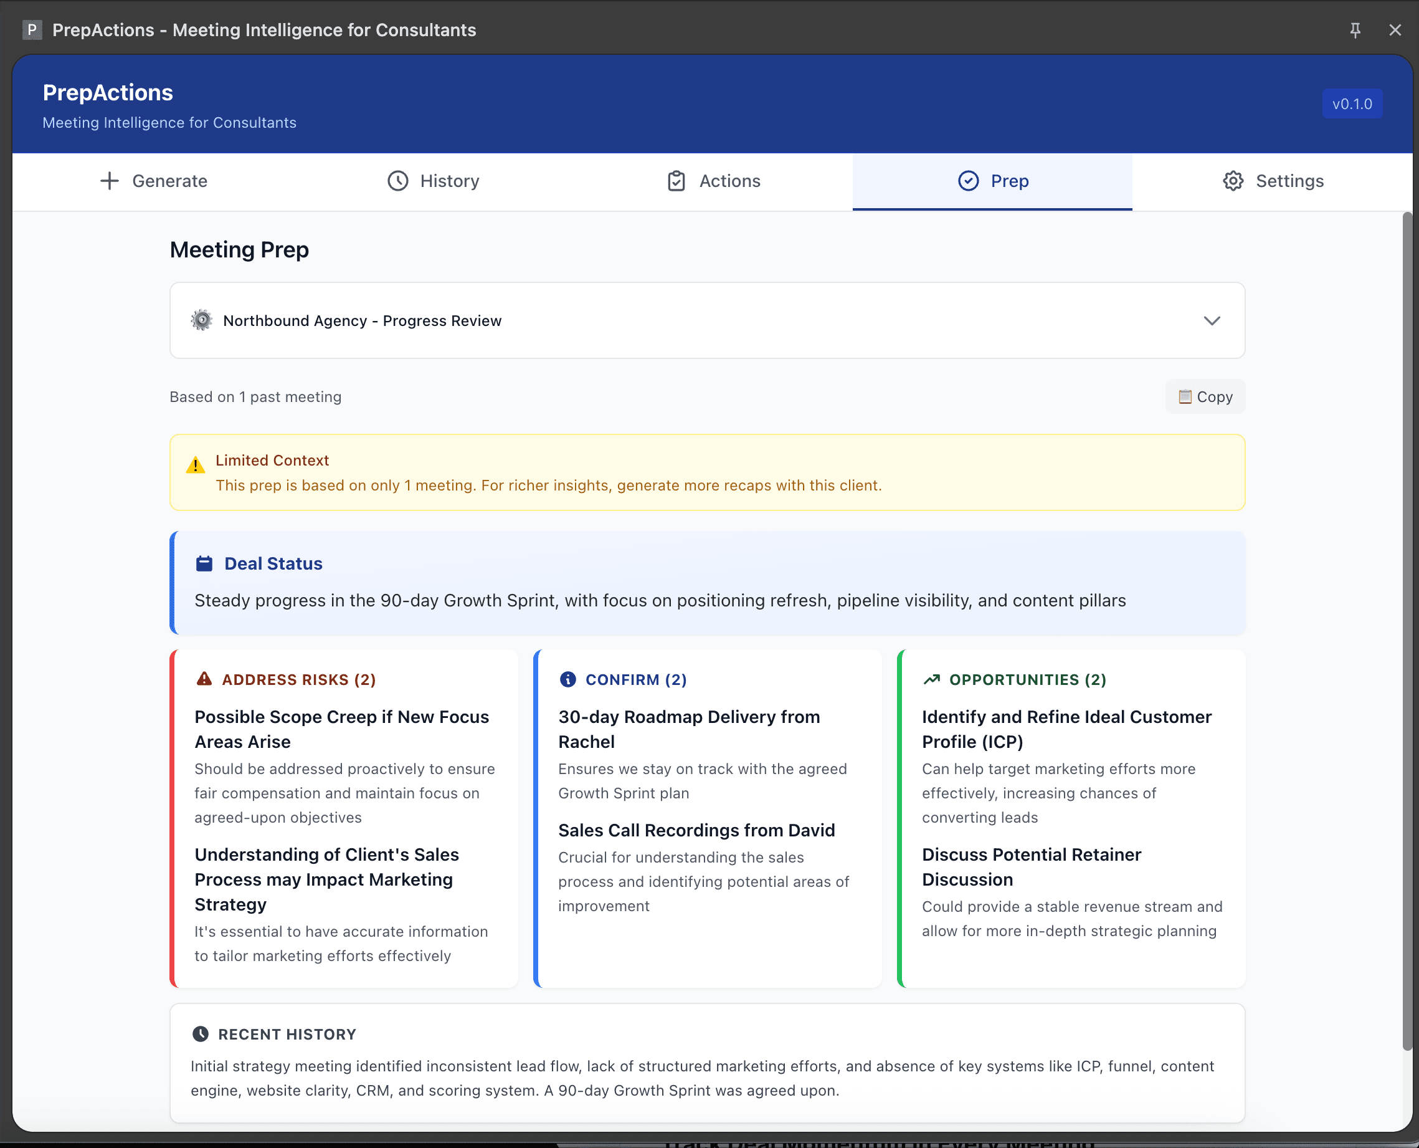
Task: Click the gear icon beside the meeting title
Action: [202, 320]
